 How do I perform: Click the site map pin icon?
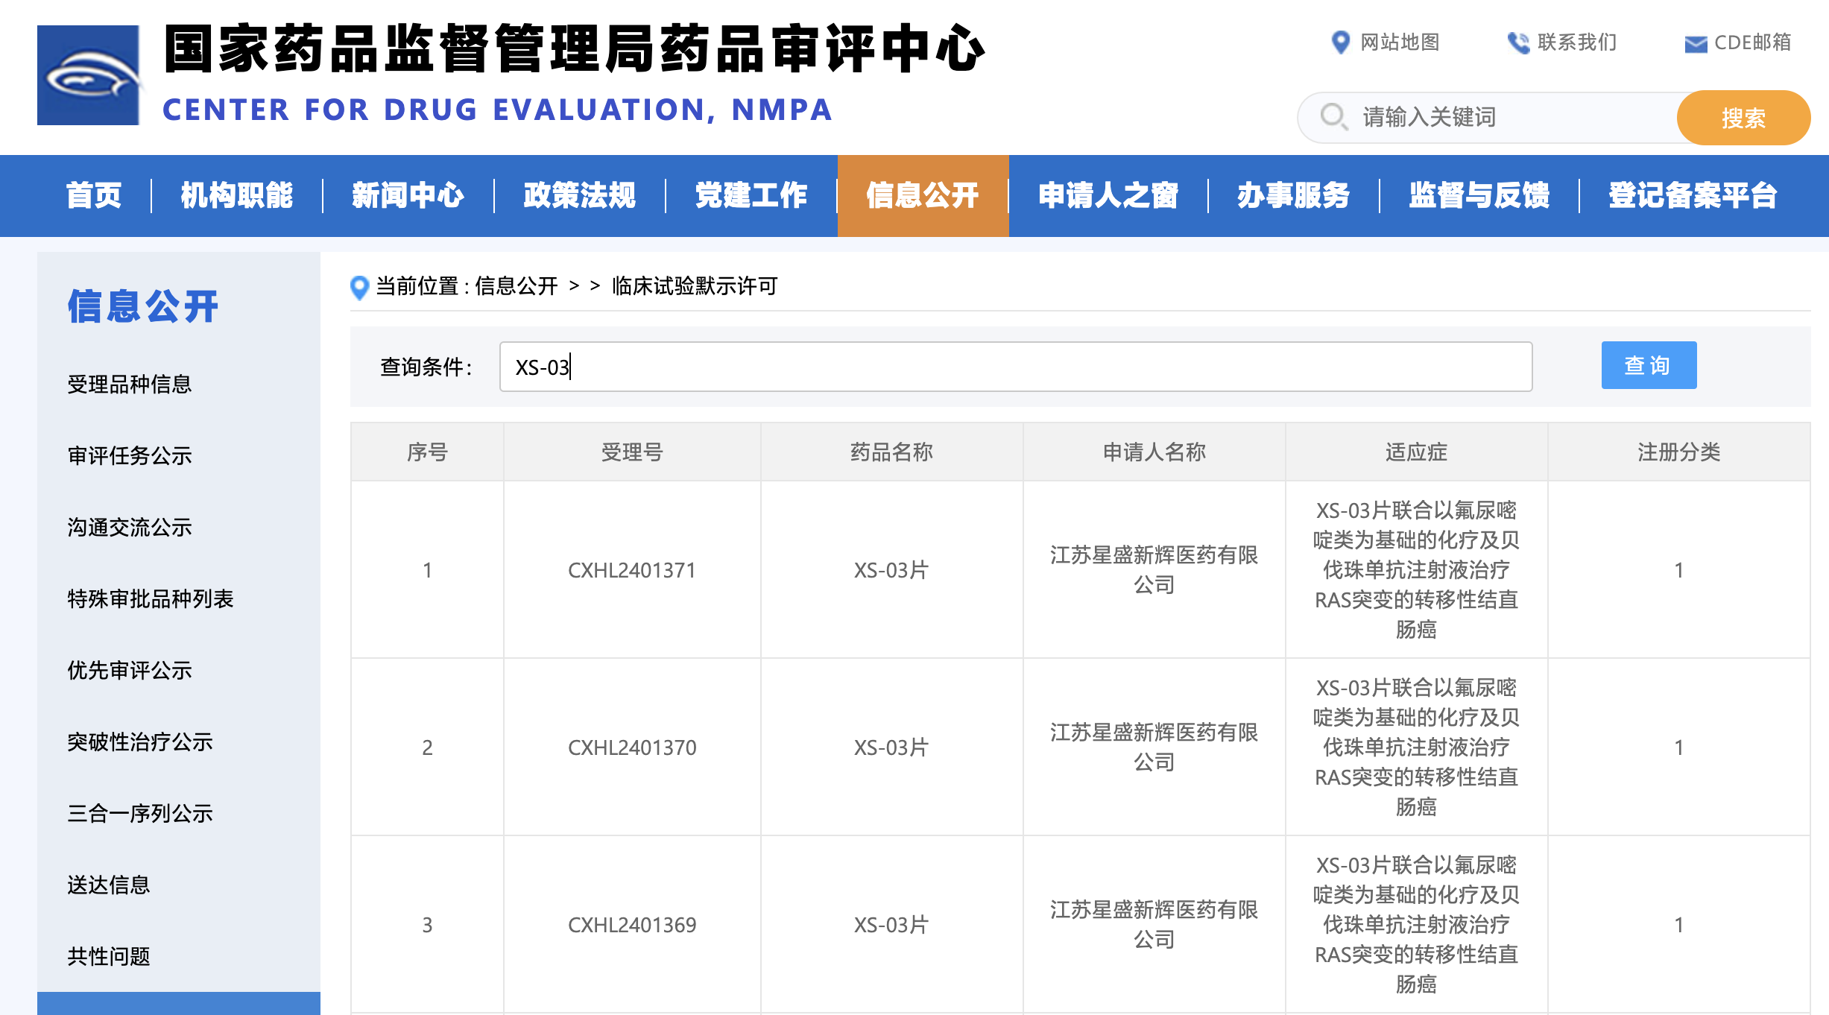tap(1340, 42)
